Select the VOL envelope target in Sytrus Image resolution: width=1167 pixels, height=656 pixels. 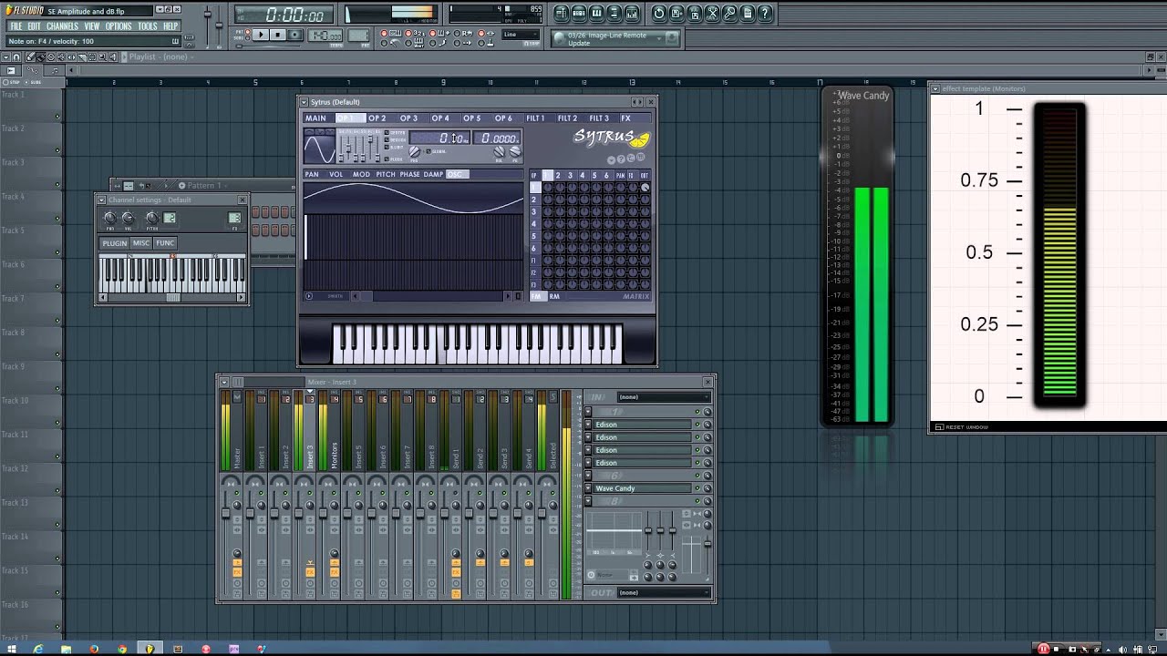coord(336,174)
